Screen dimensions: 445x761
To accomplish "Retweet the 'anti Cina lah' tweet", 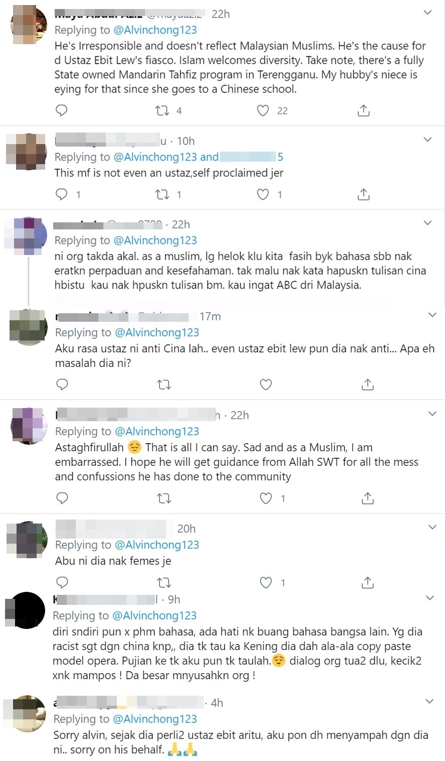I will click(x=164, y=385).
